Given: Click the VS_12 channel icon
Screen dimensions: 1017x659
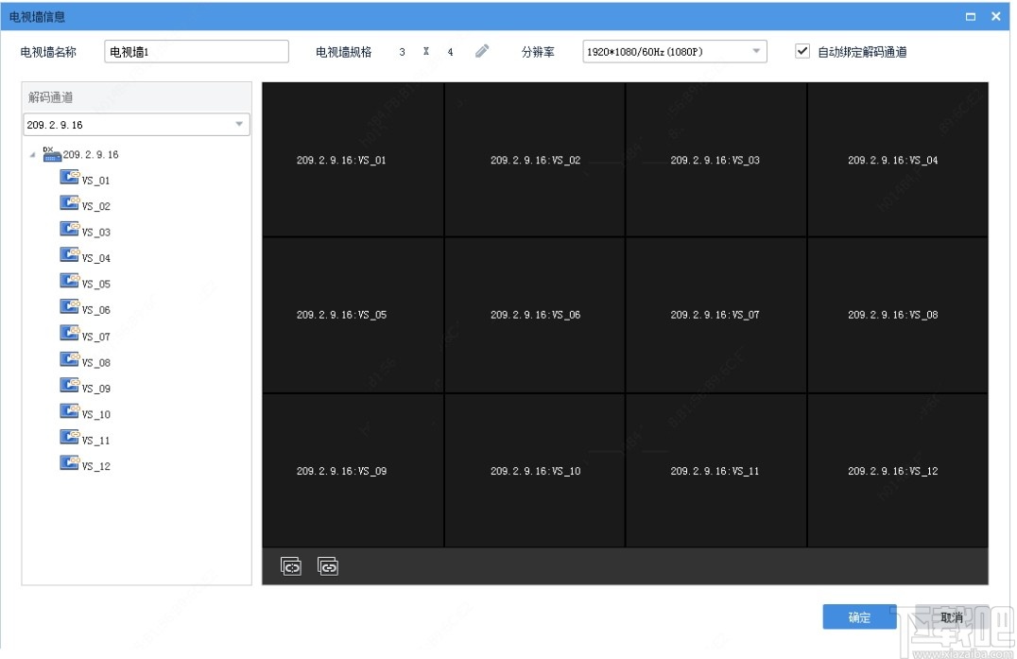Looking at the screenshot, I should (69, 461).
